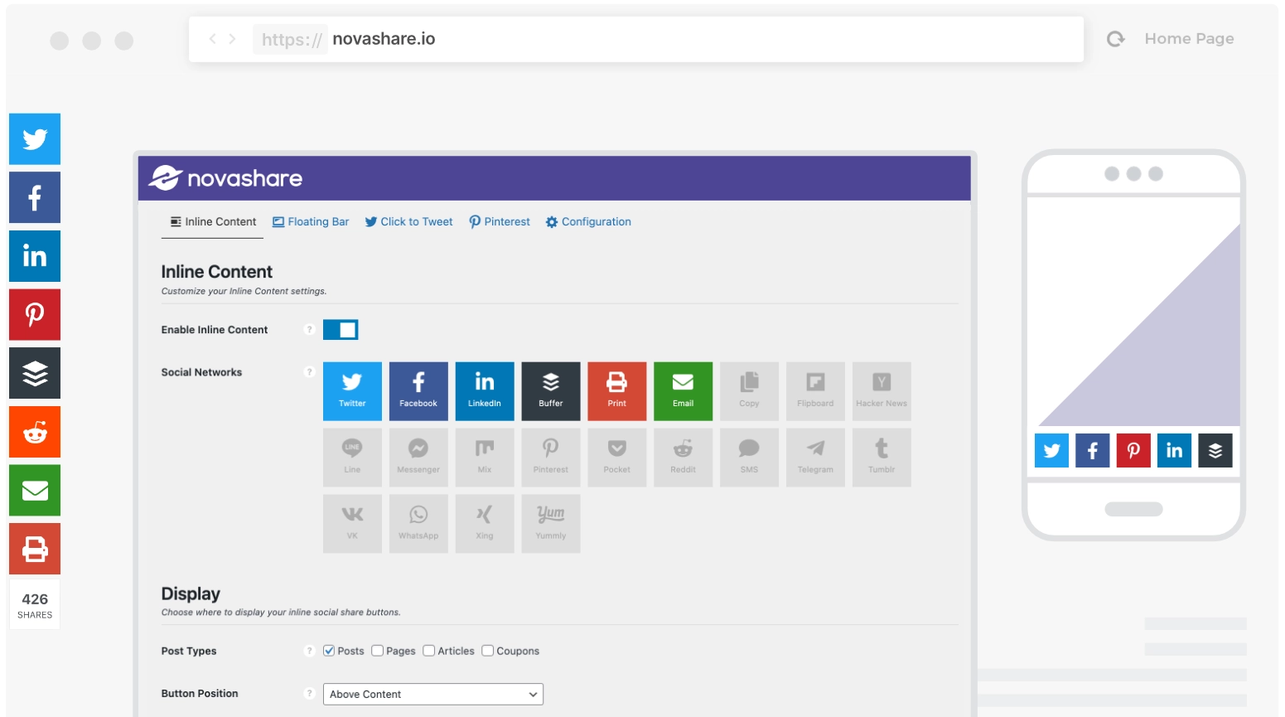Open the Button Position dropdown
1285x717 pixels.
pos(432,694)
